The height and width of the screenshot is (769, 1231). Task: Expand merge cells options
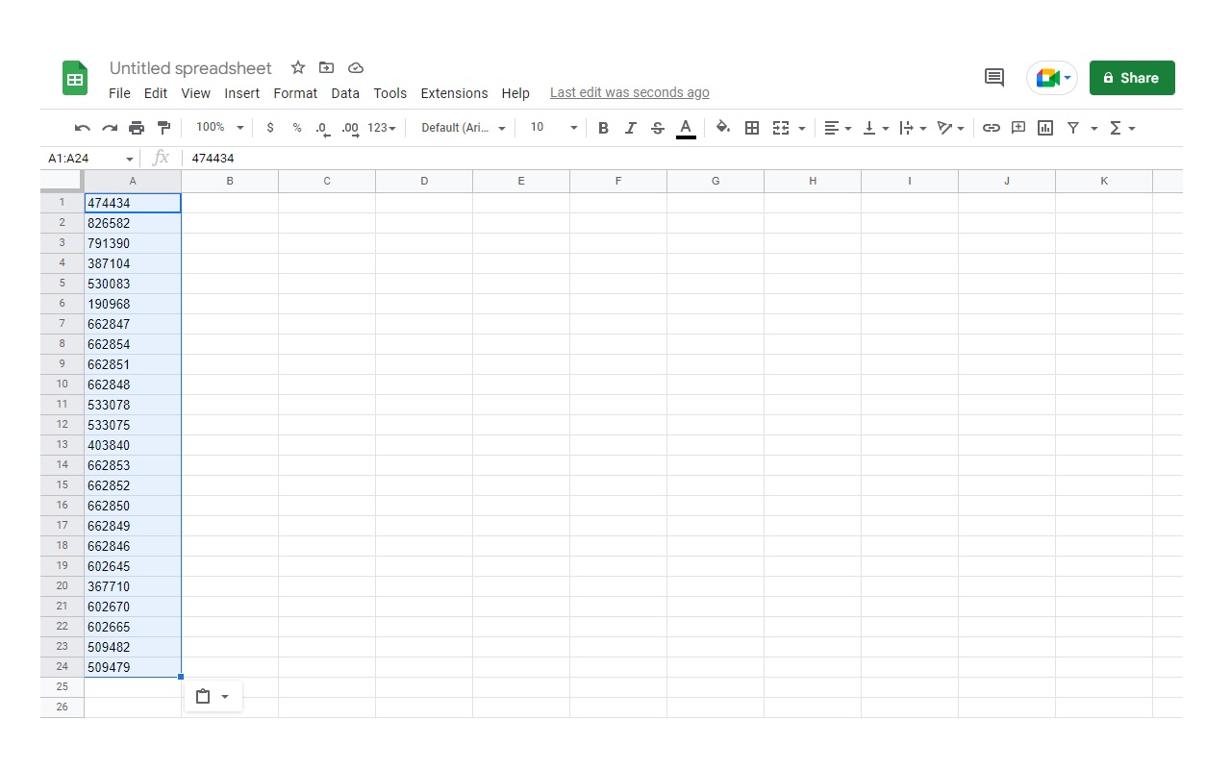(x=802, y=128)
